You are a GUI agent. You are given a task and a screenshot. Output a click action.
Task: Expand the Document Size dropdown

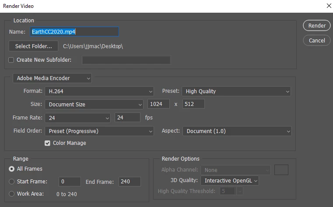(x=94, y=105)
